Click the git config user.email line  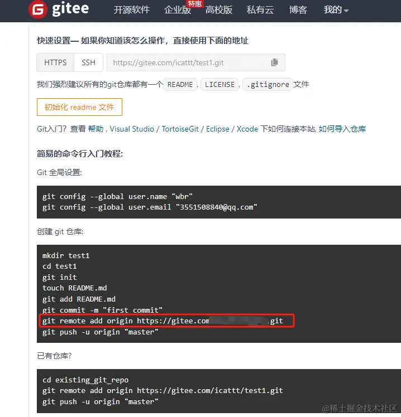click(x=150, y=207)
